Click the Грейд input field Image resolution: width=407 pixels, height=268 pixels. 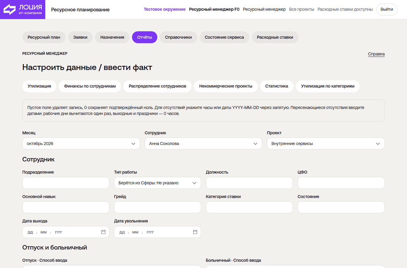158,207
